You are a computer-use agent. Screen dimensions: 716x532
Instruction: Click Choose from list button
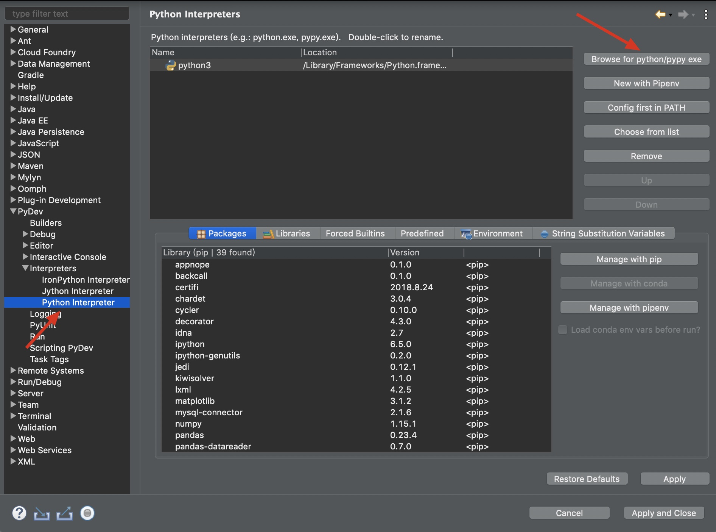(646, 132)
